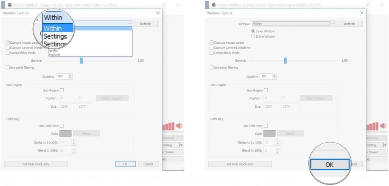Click Opacity field in Inner Window dialog
389x186 pixels.
[x=266, y=76]
